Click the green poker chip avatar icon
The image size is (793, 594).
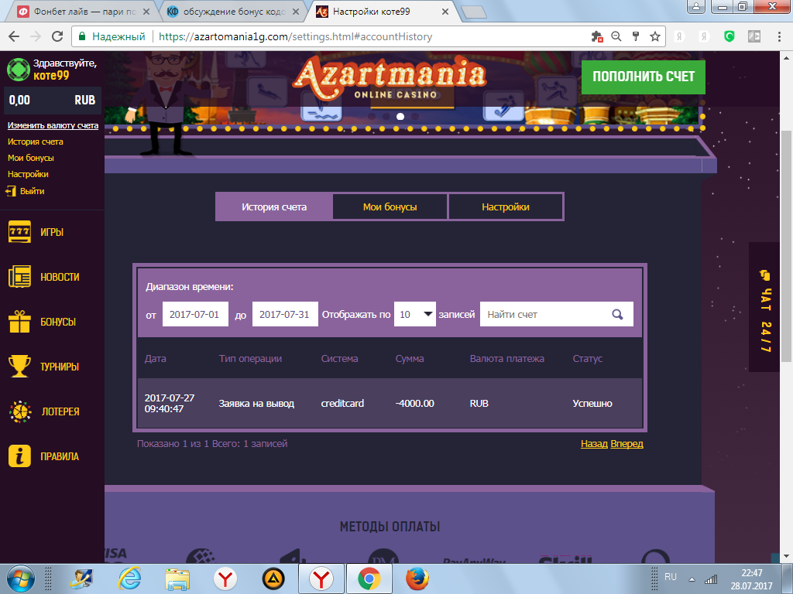19,70
